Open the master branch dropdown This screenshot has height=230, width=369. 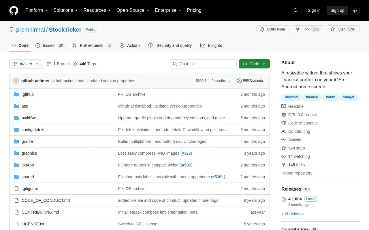pos(26,64)
